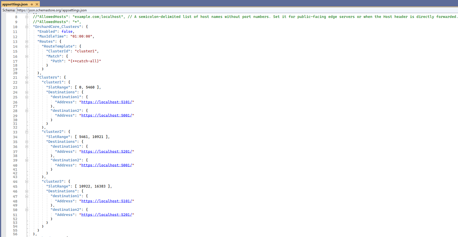Click the "Path" key on line 17
Screen dimensions: 458x237
[57, 61]
